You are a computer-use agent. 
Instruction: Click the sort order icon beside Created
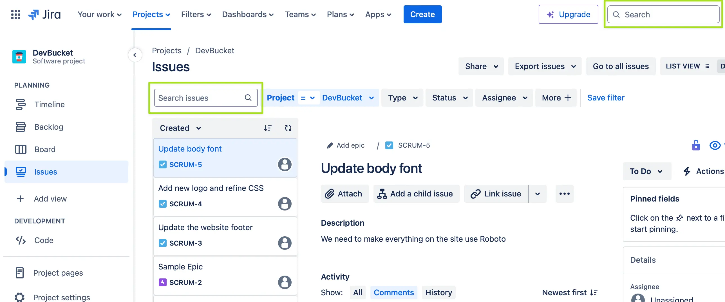point(268,128)
